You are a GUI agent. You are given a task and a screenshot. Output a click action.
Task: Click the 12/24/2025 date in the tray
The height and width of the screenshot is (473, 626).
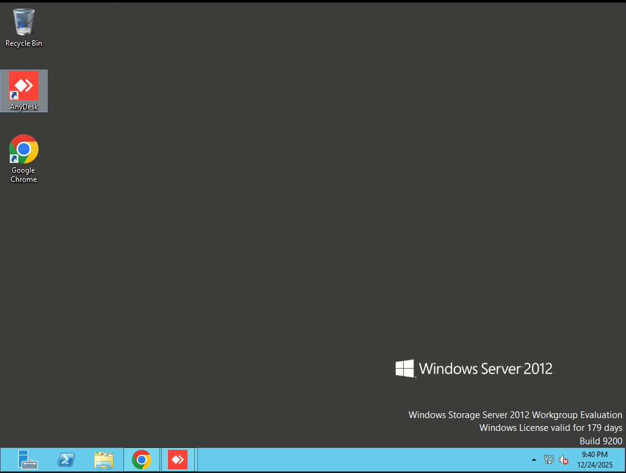[594, 464]
